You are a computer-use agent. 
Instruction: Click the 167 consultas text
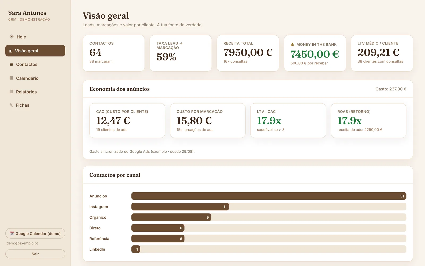pos(235,61)
